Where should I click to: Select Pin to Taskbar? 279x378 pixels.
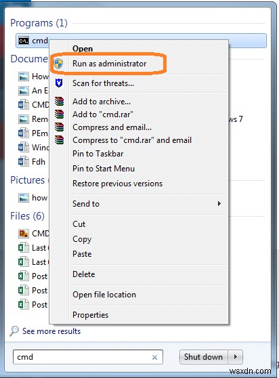coord(98,154)
